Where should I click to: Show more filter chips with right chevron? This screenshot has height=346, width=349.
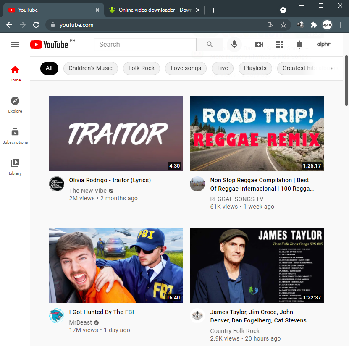pos(331,68)
